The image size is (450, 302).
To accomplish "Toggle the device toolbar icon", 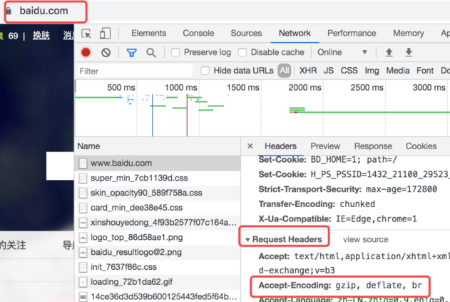I will point(105,34).
